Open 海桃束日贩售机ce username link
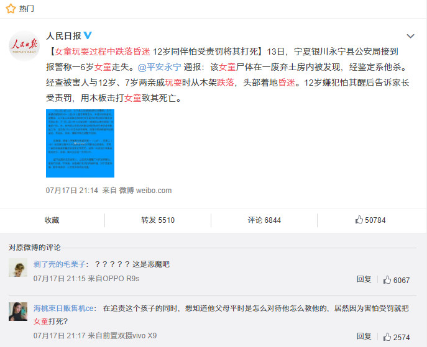 (63, 308)
